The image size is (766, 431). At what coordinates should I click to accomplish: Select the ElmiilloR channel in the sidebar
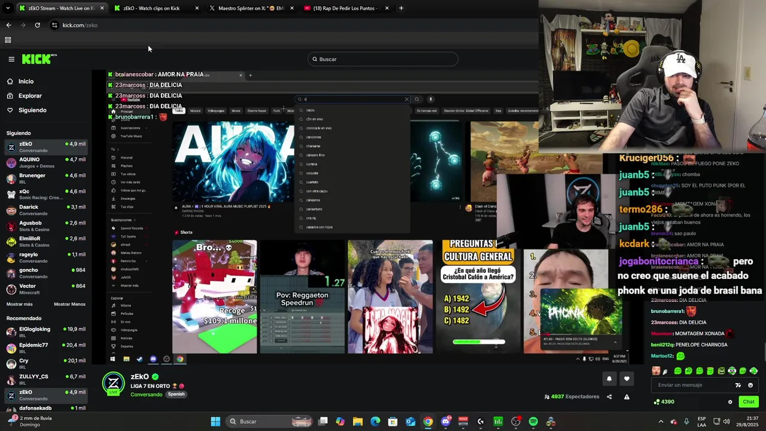click(45, 241)
